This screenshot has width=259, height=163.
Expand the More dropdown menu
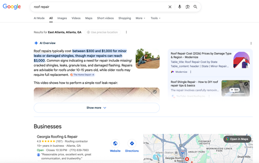point(140,18)
